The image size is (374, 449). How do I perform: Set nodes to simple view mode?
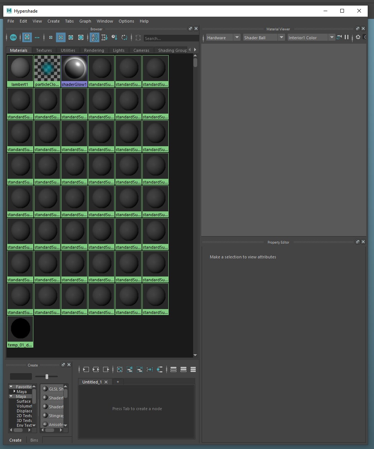pos(173,369)
